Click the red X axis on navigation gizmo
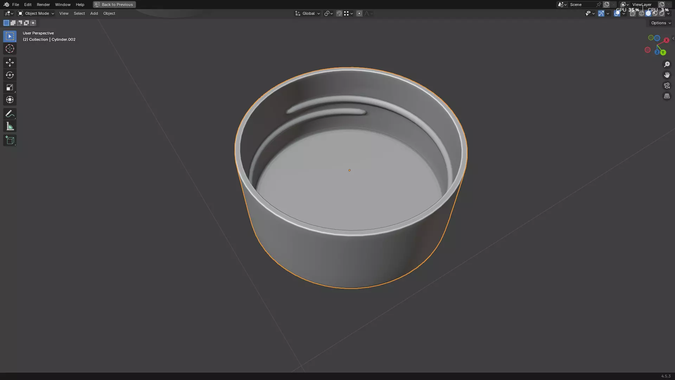The image size is (675, 380). tap(666, 40)
